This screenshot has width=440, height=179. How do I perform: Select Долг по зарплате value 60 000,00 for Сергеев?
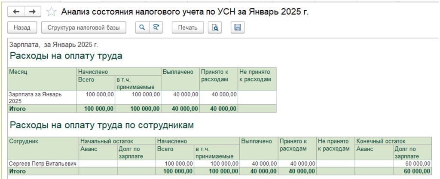pos(412,164)
